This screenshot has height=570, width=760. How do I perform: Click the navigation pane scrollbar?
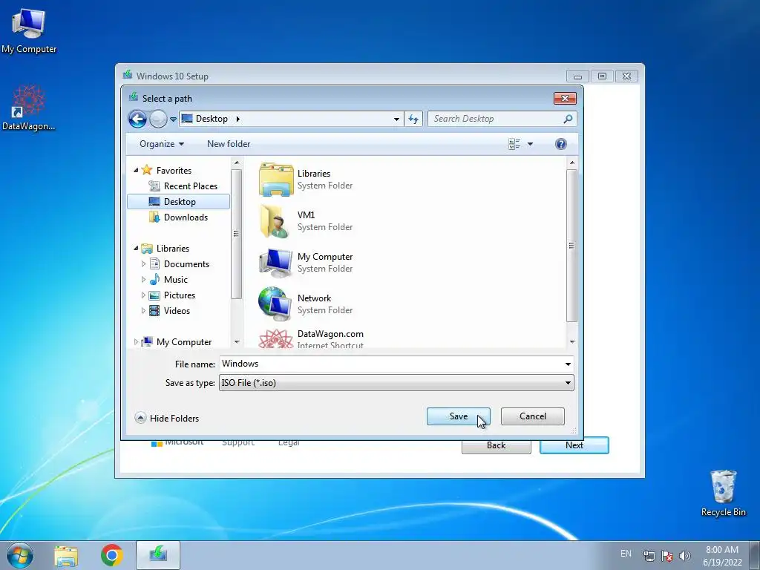(x=237, y=234)
